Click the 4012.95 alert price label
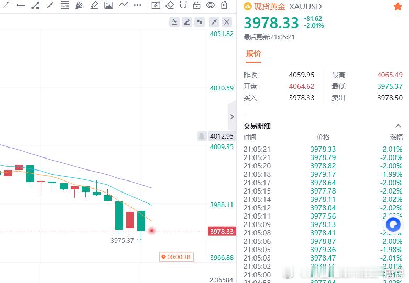409x283 pixels. 222,137
